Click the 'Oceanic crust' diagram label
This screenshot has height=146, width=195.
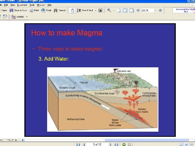67,88
